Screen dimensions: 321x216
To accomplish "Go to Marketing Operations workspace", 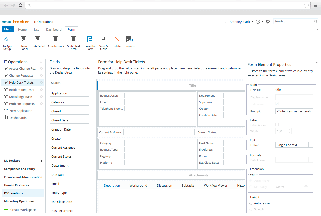I will click(19, 201).
